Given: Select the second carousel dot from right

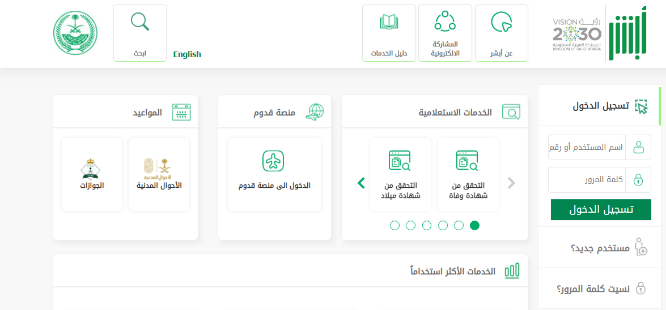Looking at the screenshot, I should [x=459, y=226].
